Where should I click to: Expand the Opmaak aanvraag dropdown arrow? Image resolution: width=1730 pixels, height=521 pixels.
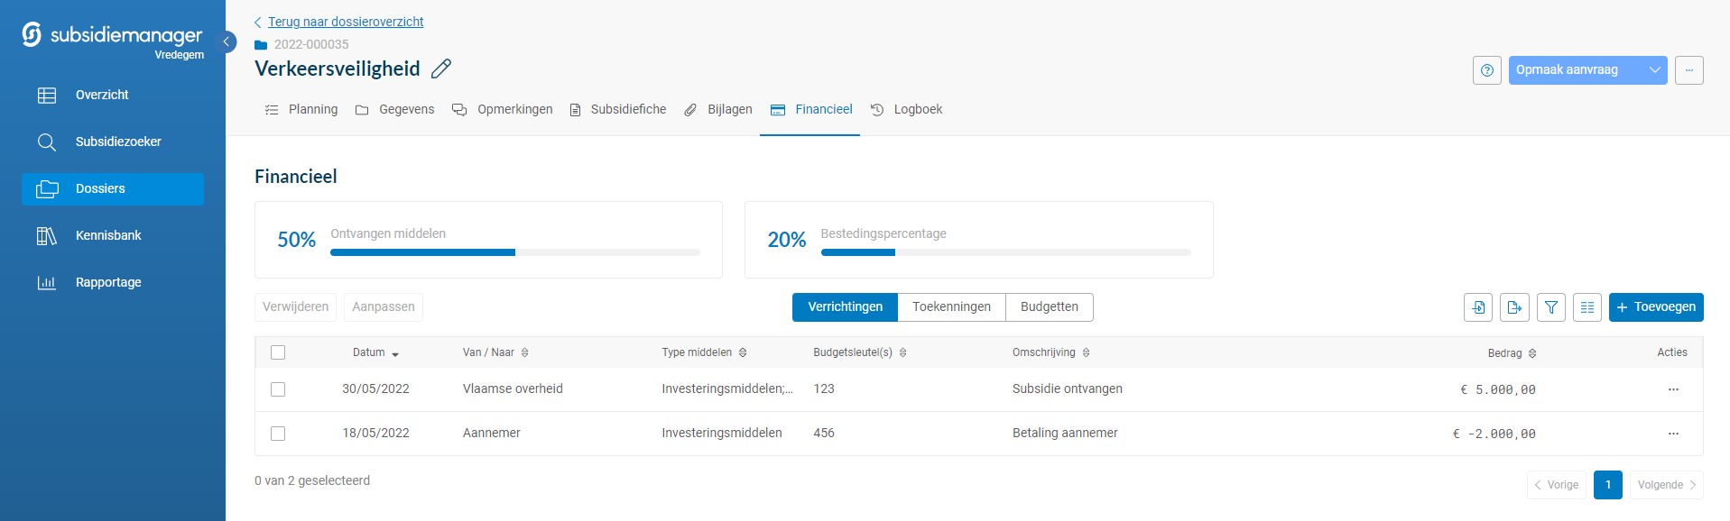coord(1654,70)
